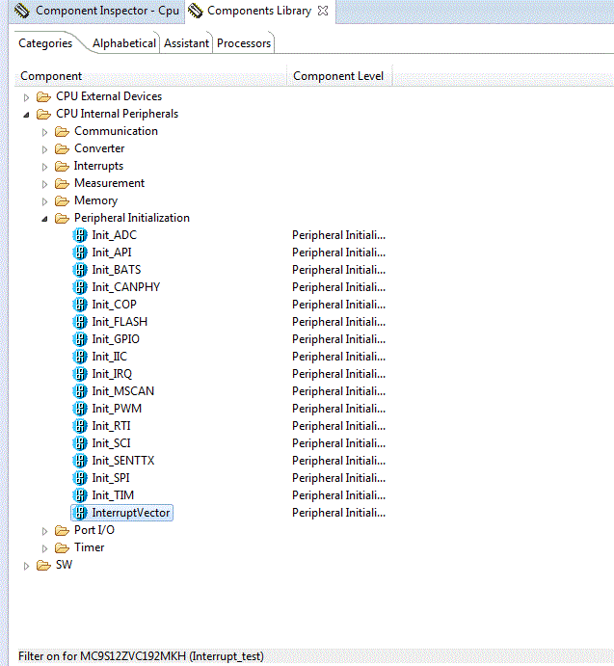Expand the Converter folder arrow

pyautogui.click(x=44, y=149)
